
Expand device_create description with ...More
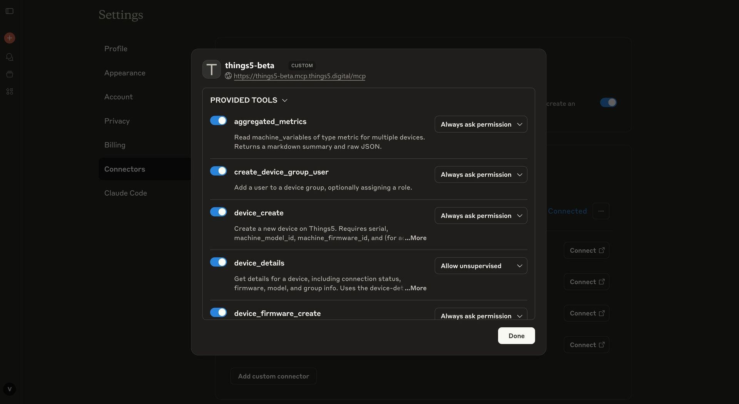coord(416,238)
